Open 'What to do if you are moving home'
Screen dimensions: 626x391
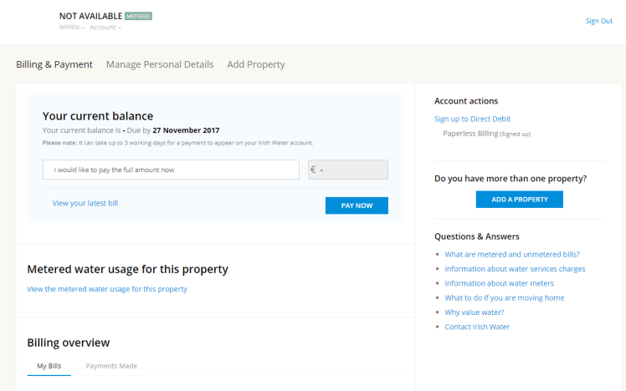pos(504,297)
